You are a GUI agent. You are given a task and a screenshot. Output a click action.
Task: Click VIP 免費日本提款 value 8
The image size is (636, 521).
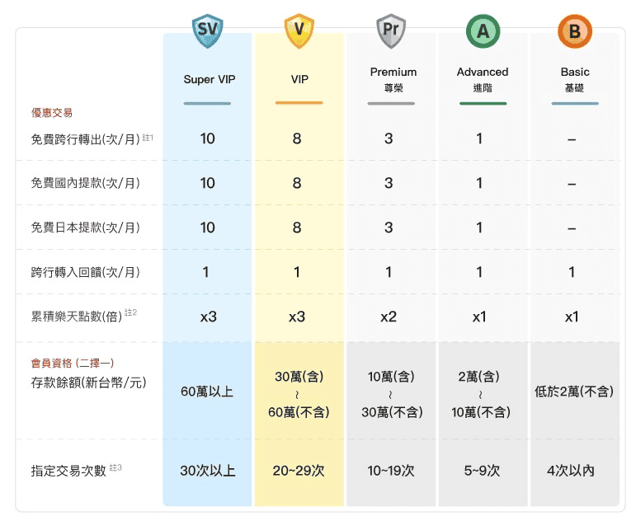(x=297, y=228)
